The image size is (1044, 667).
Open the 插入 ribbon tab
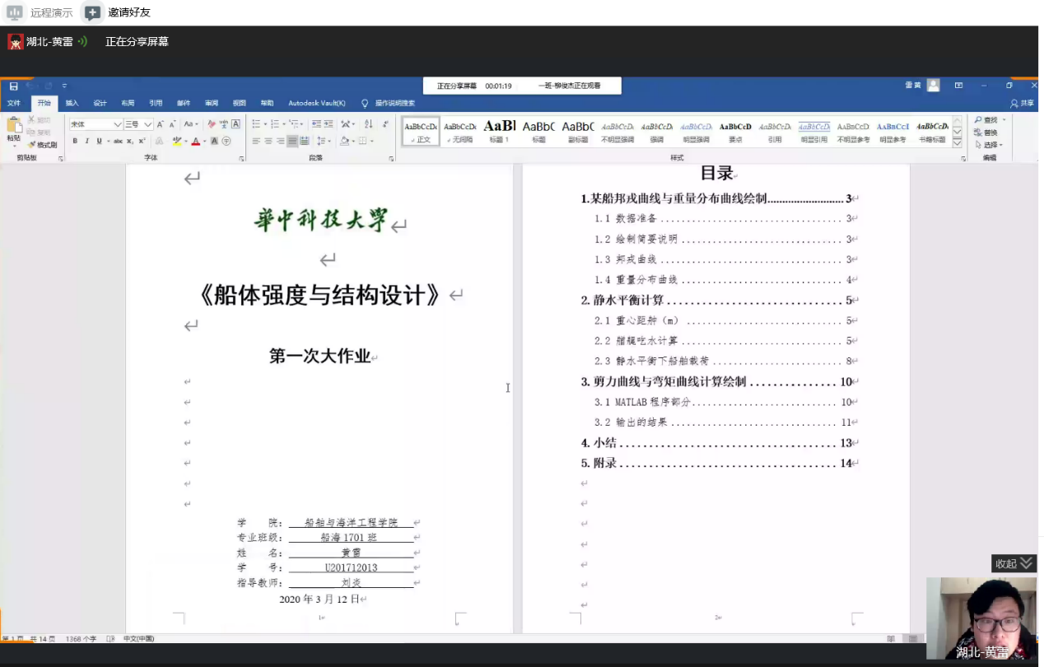coord(72,103)
